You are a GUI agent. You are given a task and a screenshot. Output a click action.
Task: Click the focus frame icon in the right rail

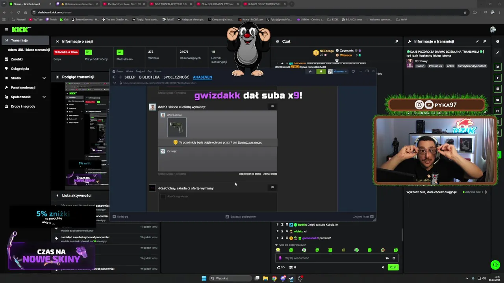[x=498, y=67]
